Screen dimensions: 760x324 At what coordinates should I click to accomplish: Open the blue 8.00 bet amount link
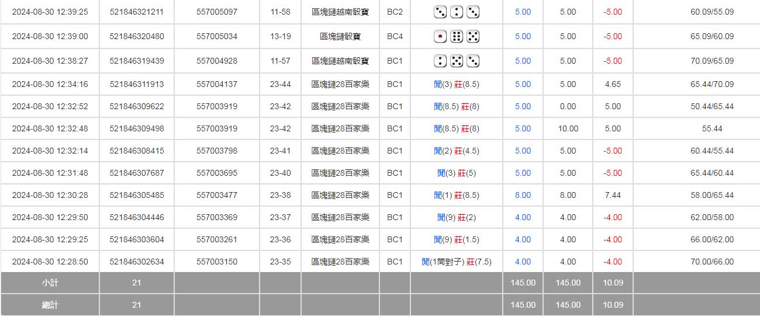click(523, 195)
